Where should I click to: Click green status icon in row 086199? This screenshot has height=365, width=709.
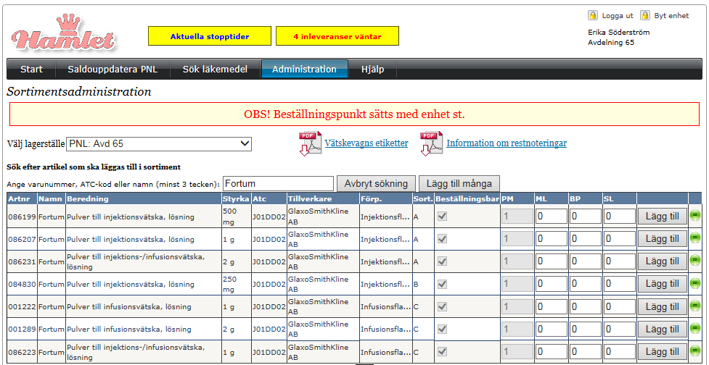(695, 216)
